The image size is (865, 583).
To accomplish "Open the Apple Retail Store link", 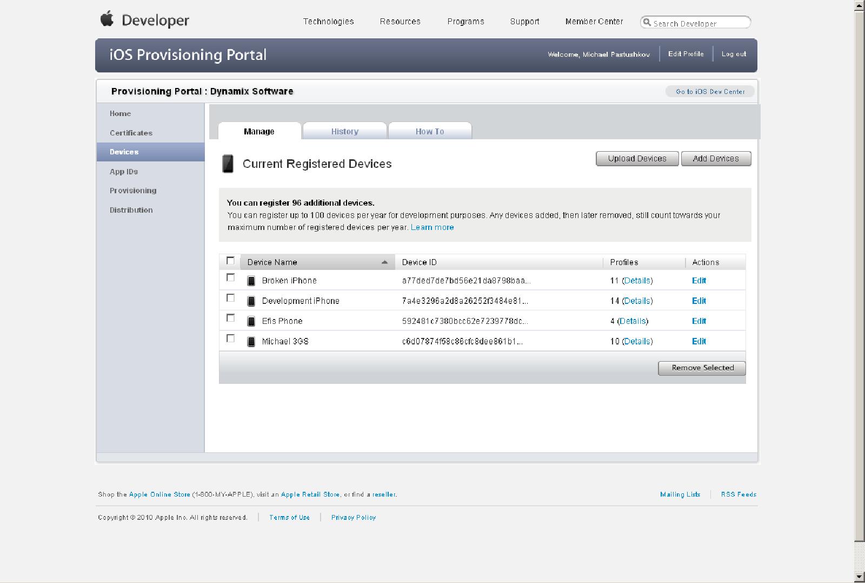I will 310,494.
